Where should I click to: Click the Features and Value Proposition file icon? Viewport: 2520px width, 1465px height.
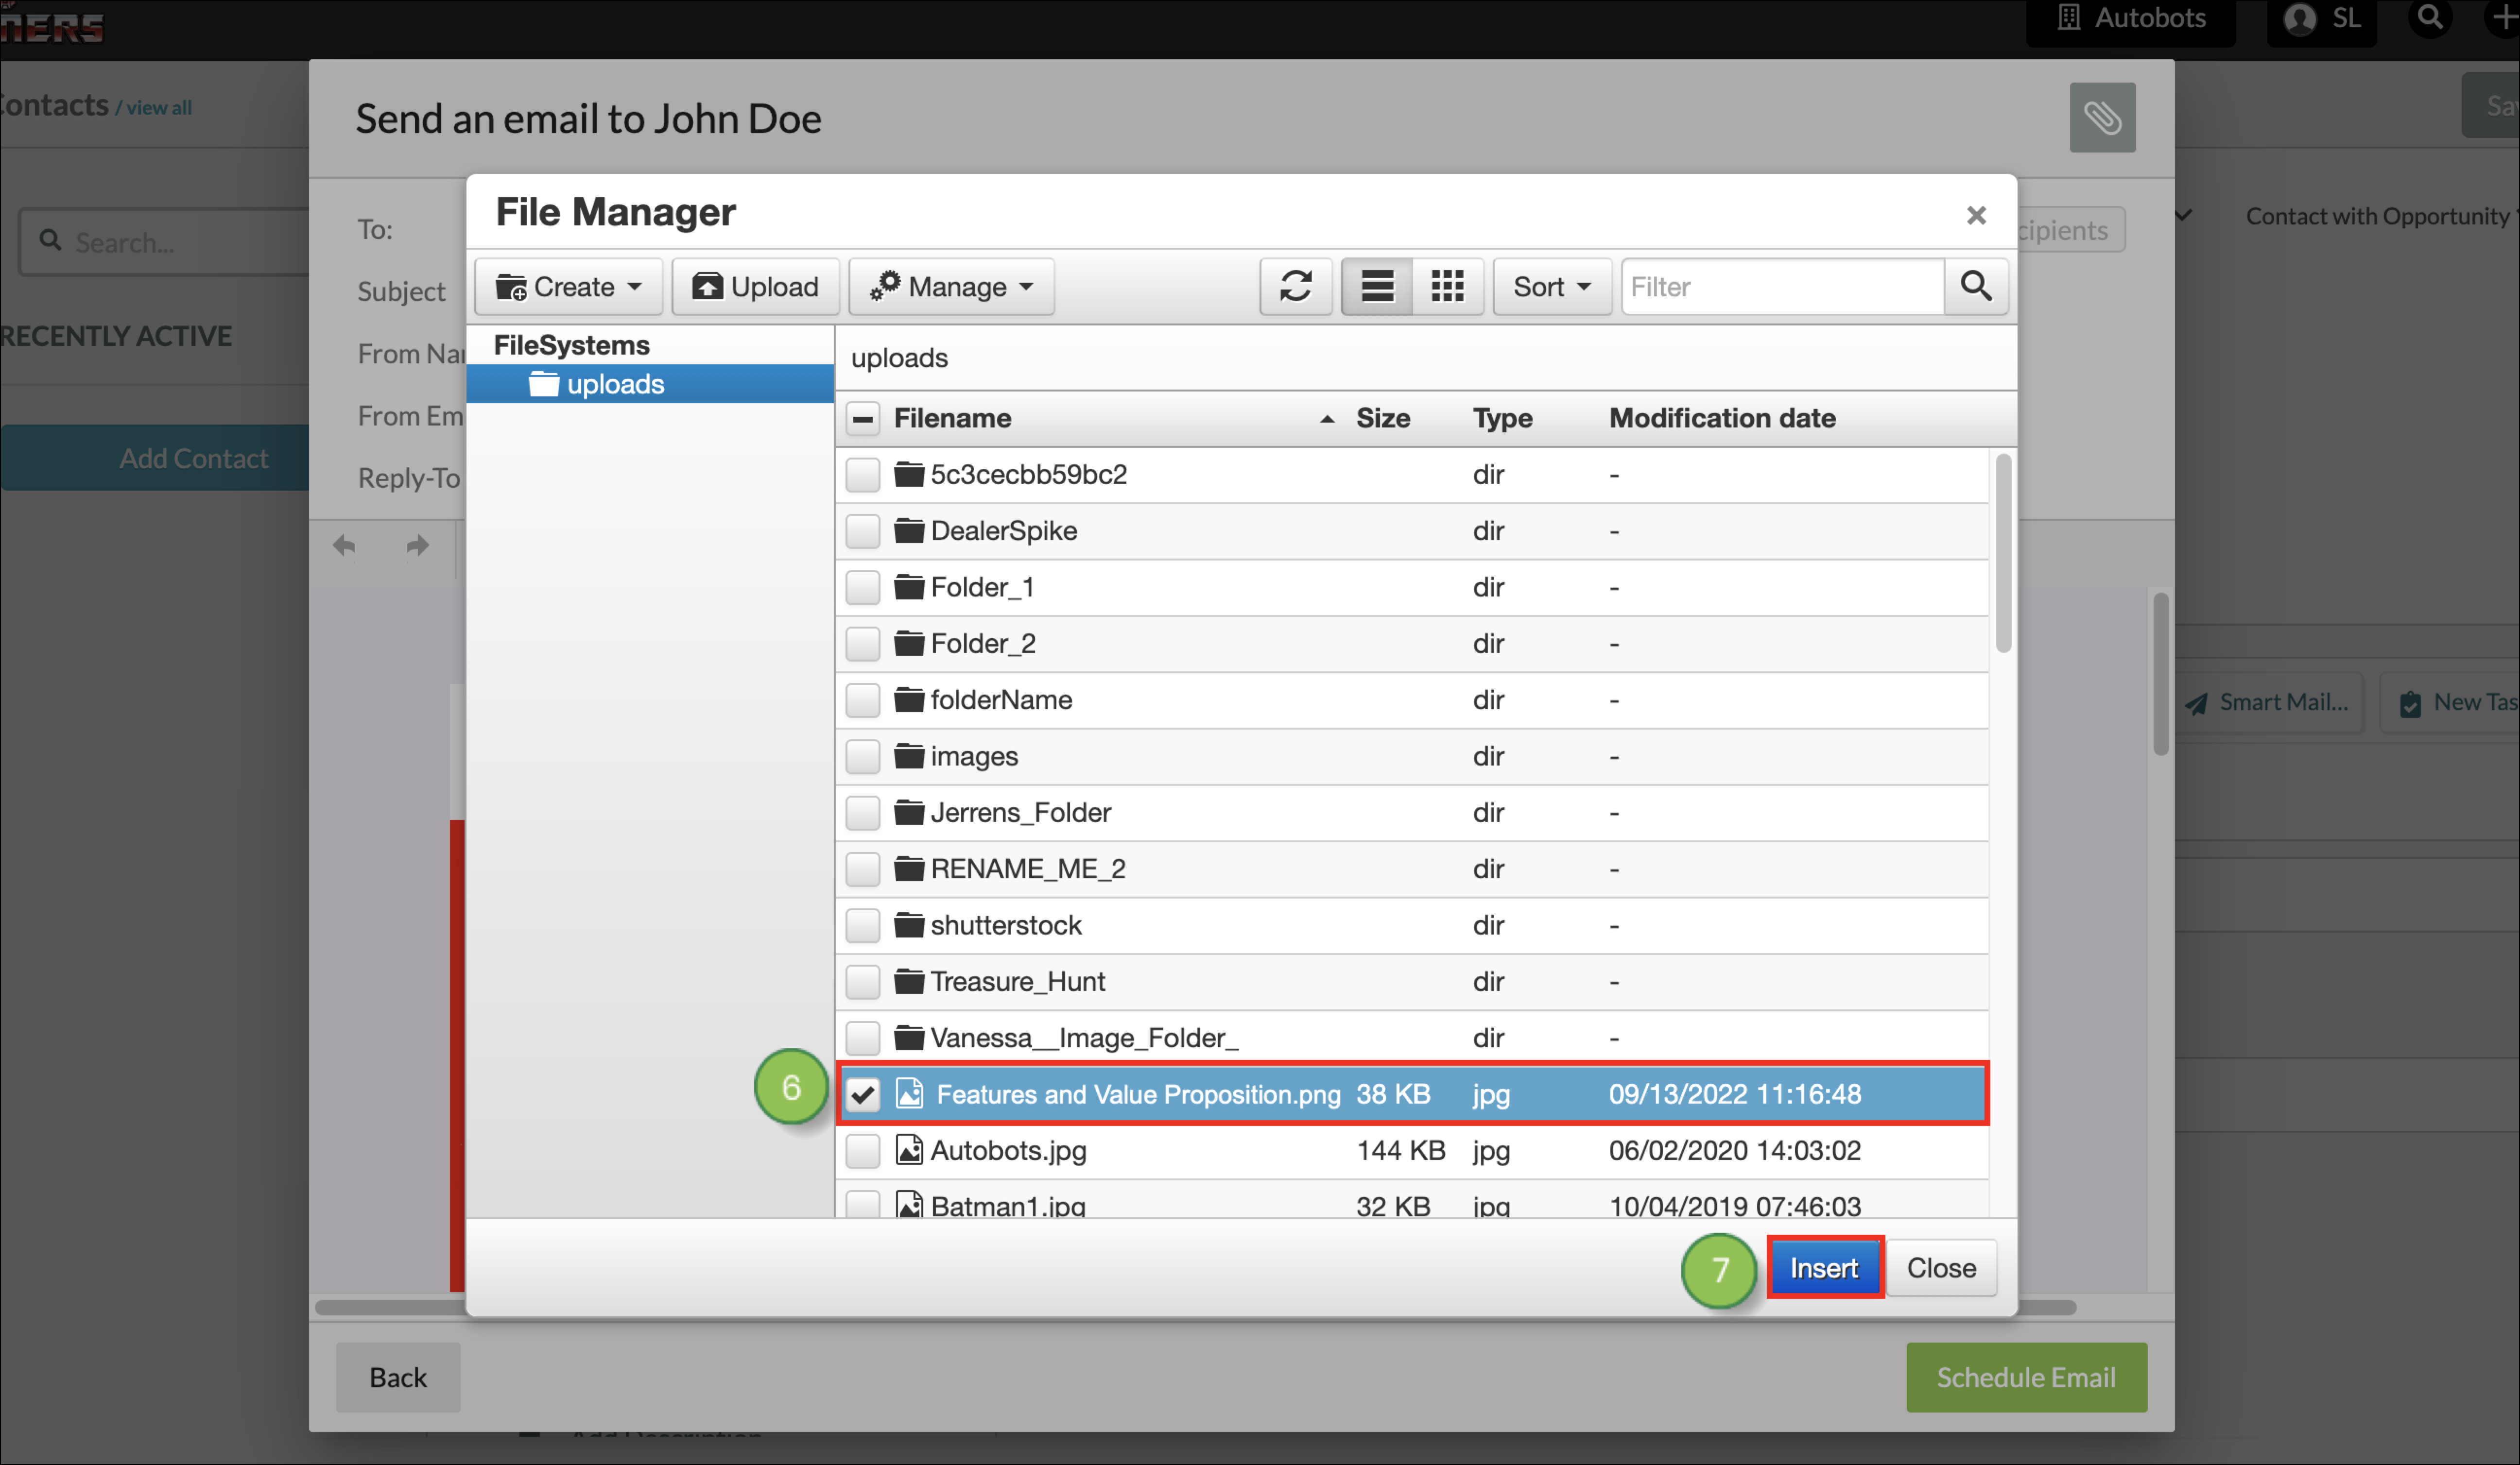[x=909, y=1094]
